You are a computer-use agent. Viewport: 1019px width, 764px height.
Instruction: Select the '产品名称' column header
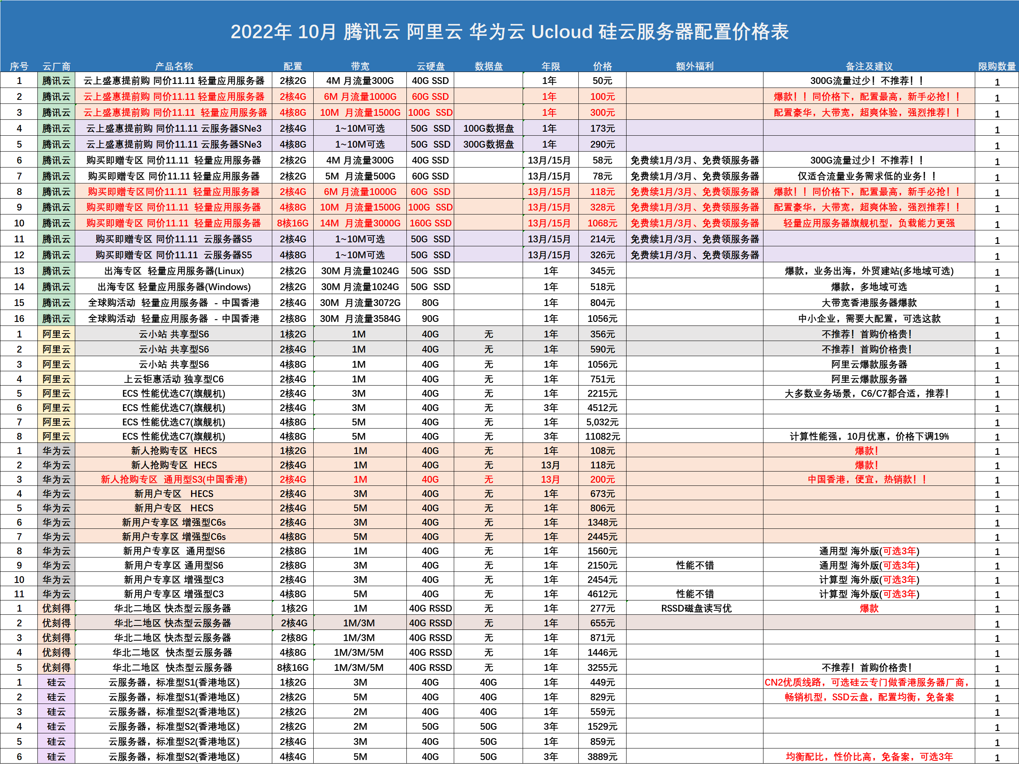(174, 66)
